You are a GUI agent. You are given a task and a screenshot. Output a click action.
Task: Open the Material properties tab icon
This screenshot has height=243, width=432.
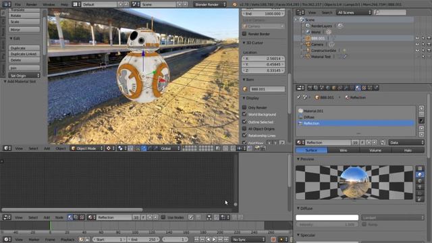pyautogui.click(x=358, y=88)
